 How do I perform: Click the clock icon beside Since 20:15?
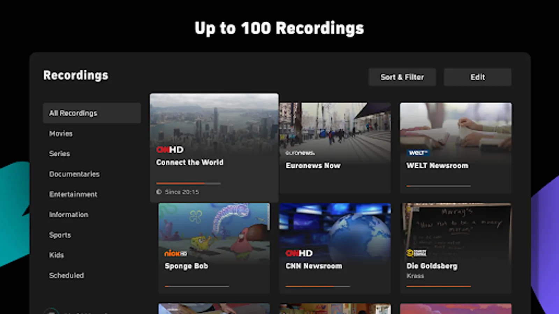point(159,192)
